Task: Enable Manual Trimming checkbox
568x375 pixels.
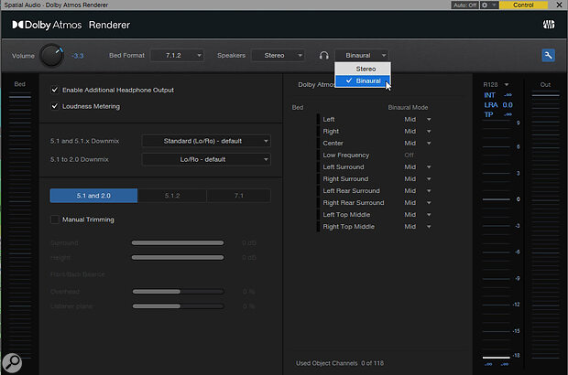Action: (55, 220)
